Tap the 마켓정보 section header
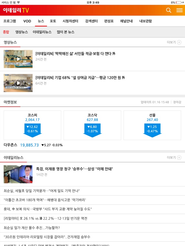 (x=10, y=102)
